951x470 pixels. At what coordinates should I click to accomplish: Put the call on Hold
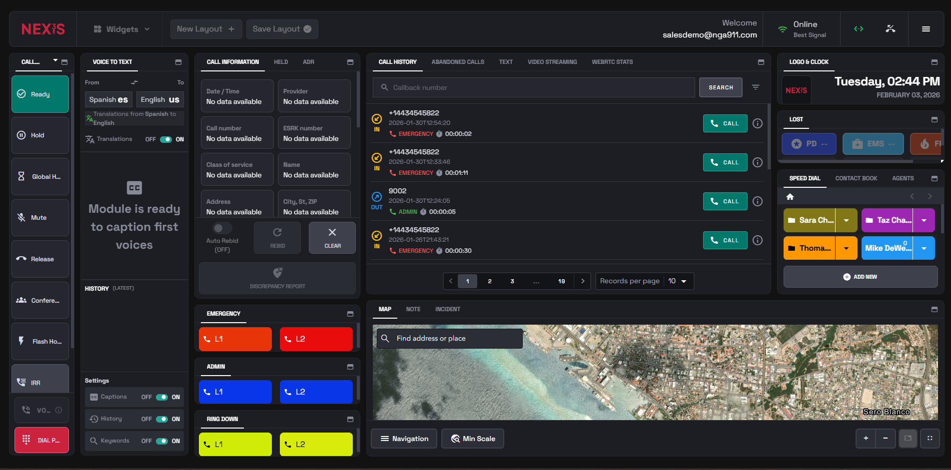40,135
